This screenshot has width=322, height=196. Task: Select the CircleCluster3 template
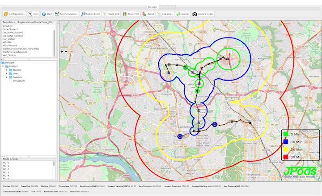pyautogui.click(x=10, y=29)
